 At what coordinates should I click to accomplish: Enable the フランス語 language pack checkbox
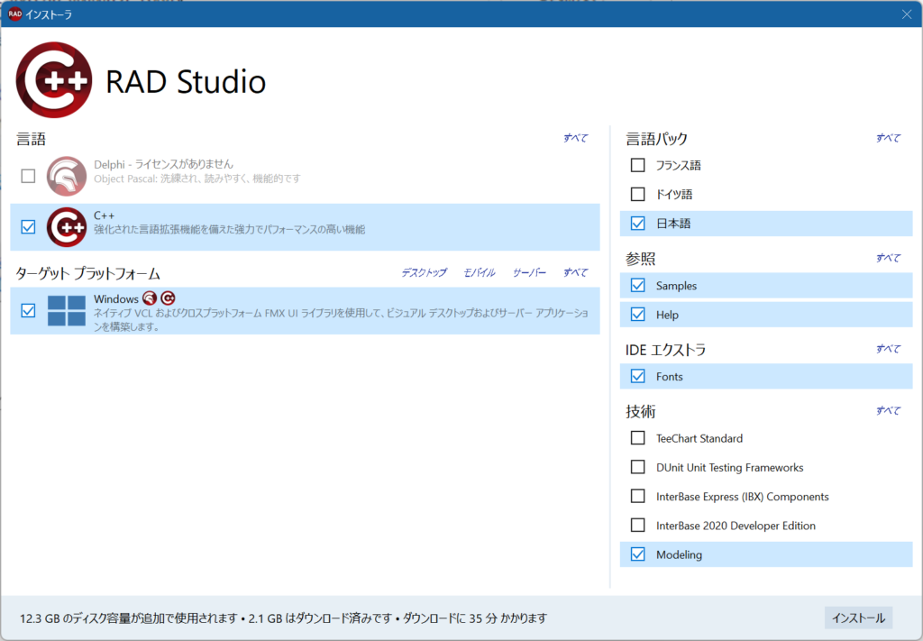pyautogui.click(x=638, y=165)
